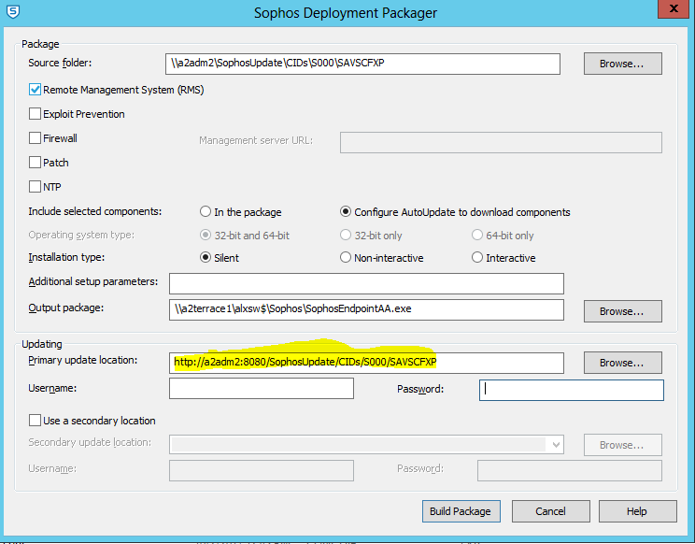Click the 'Include selected components:' label
This screenshot has width=695, height=544.
pos(95,211)
